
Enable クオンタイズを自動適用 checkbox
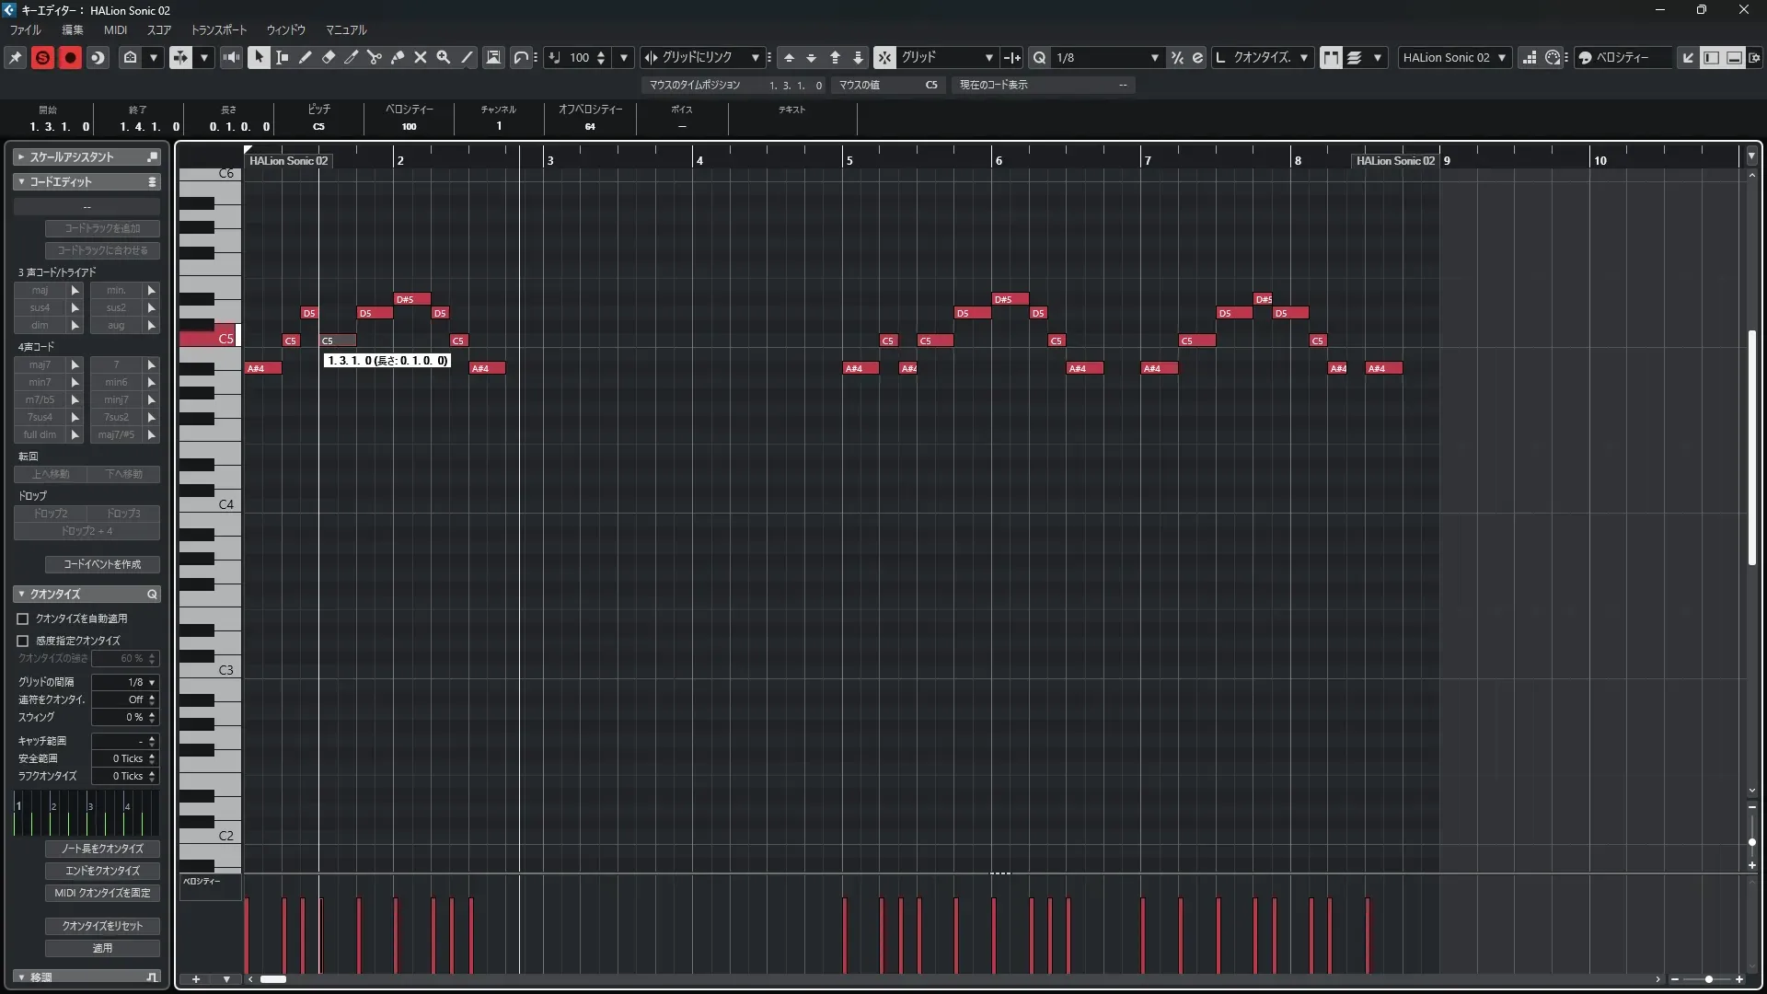click(23, 618)
